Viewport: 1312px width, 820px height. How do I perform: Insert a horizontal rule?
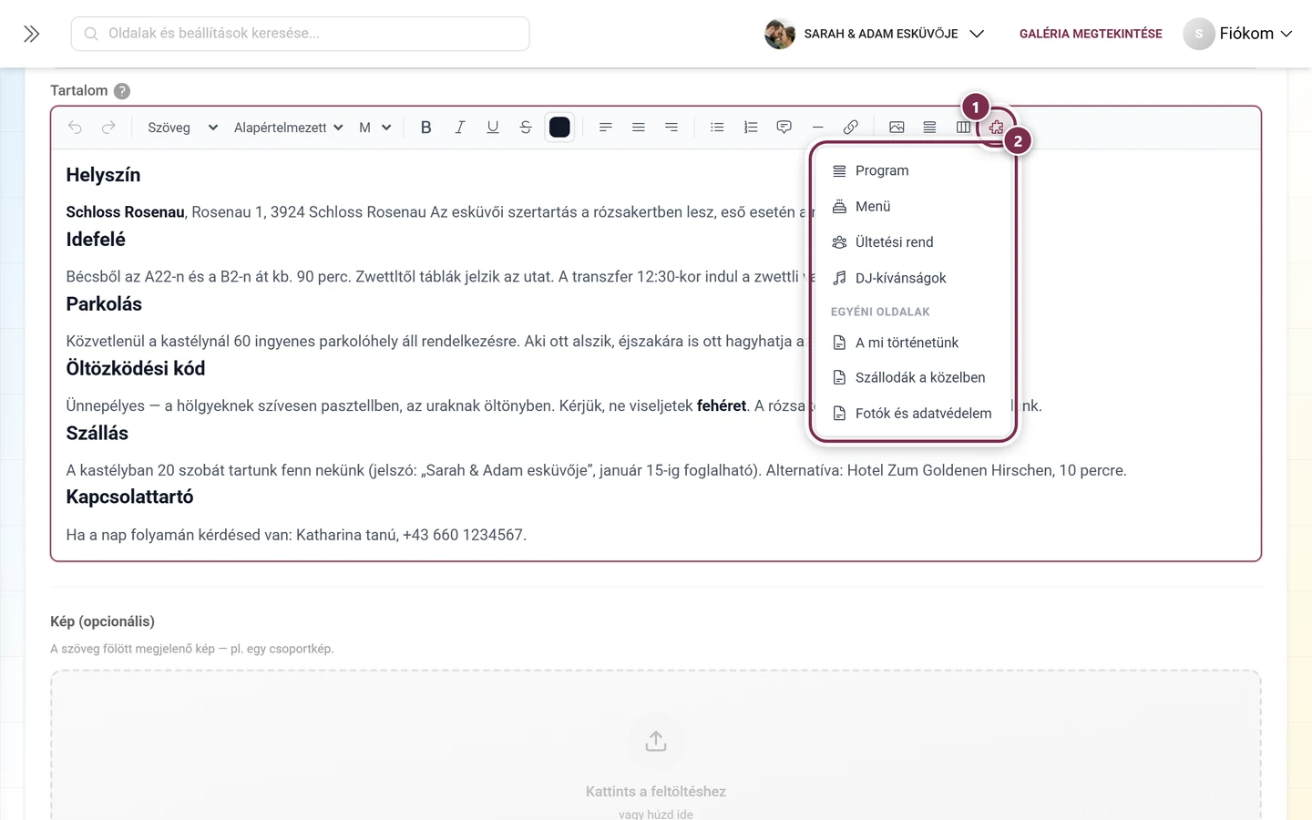(x=817, y=128)
